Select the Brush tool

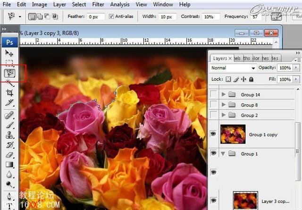click(x=9, y=125)
